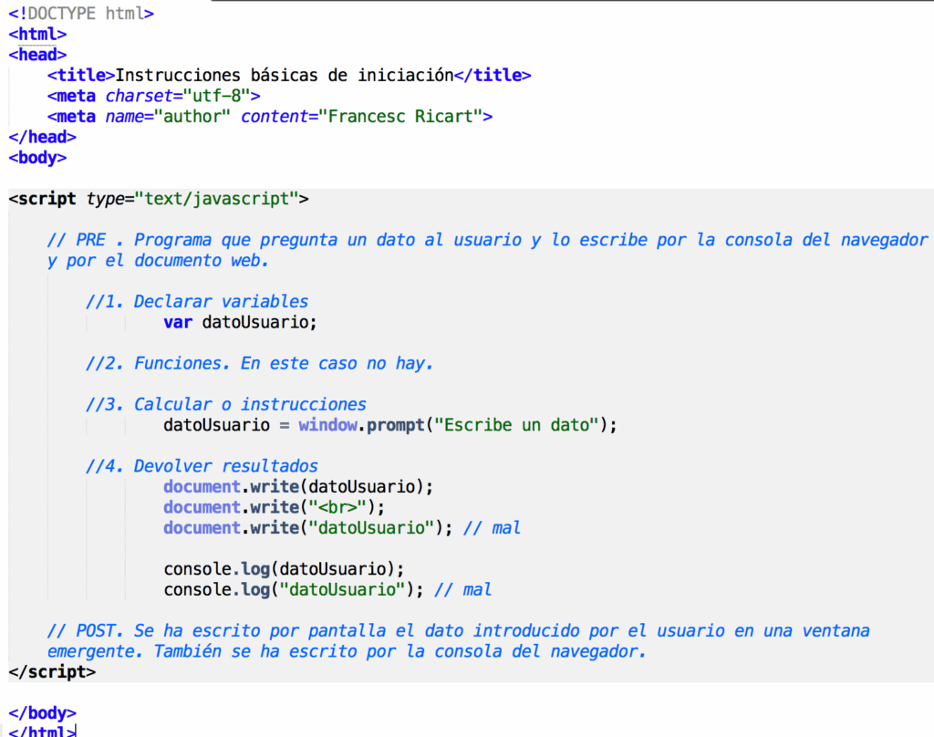Place cursor on the opening head tag
Viewport: 934px width, 737px height.
[x=37, y=55]
